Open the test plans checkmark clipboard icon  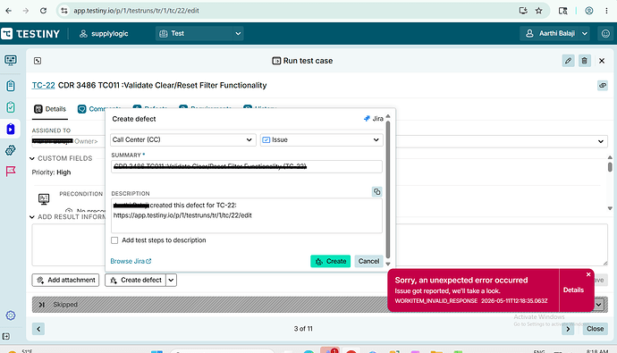[x=11, y=107]
